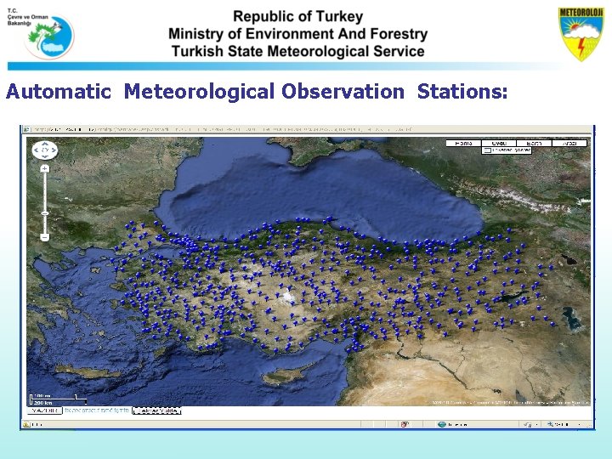Image resolution: width=612 pixels, height=459 pixels.
Task: Zoom in with the plus button
Action: tap(45, 168)
